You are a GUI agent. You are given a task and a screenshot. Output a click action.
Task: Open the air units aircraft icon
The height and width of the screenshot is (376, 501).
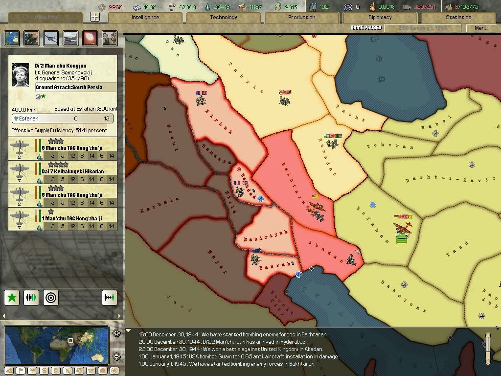[x=51, y=38]
